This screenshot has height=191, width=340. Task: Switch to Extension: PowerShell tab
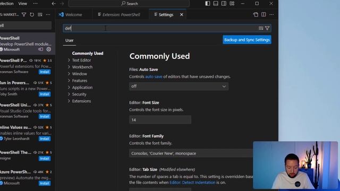point(121,14)
